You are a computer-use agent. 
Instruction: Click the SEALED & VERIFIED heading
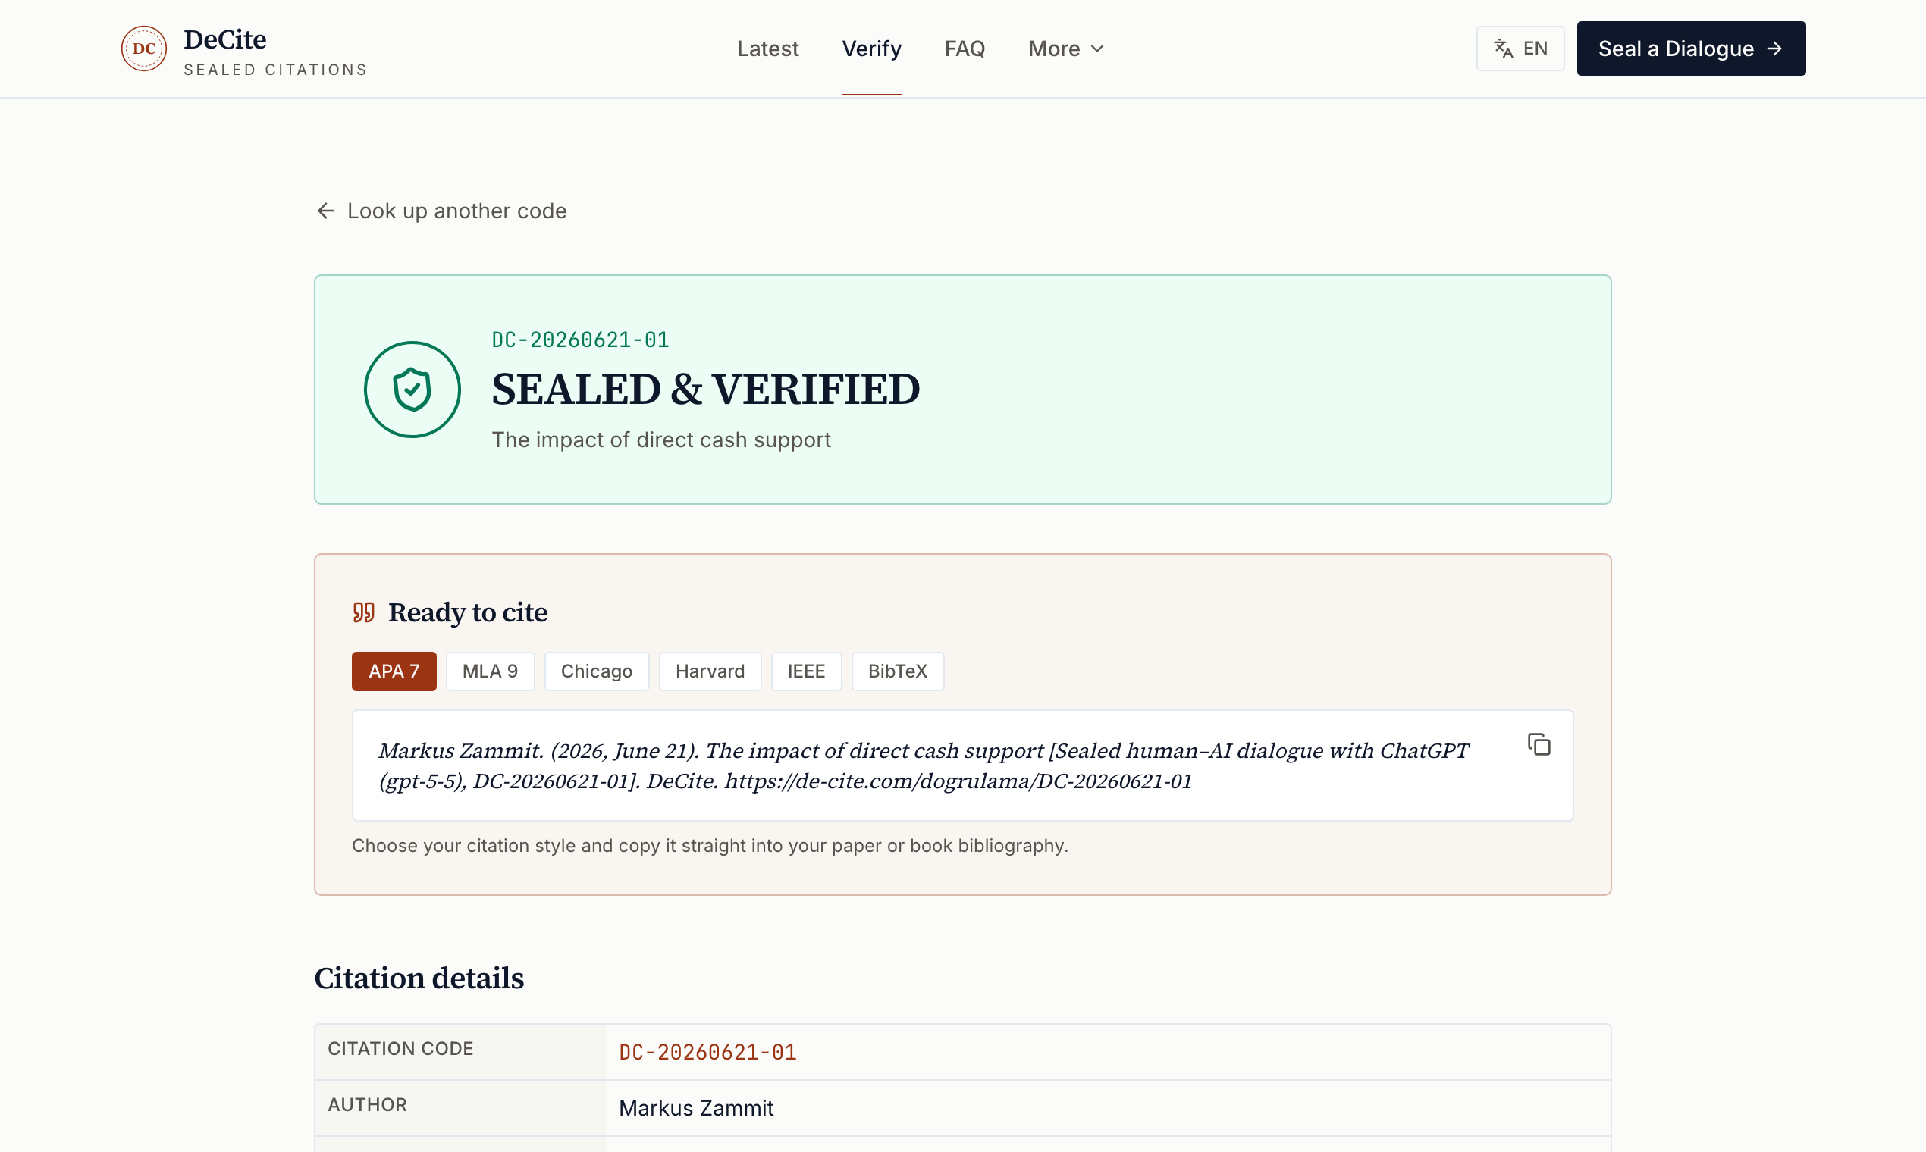tap(705, 390)
